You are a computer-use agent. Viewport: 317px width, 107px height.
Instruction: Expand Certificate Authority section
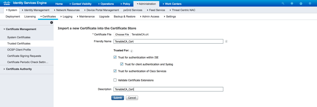pyautogui.click(x=18, y=69)
